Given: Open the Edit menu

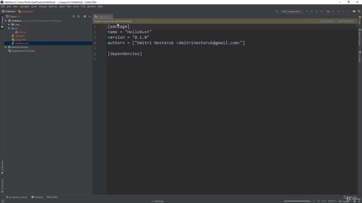Looking at the screenshot, I should [x=9, y=6].
